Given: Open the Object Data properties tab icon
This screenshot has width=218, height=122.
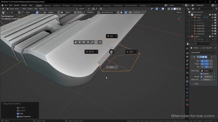Looking at the screenshot, I should 187,96.
